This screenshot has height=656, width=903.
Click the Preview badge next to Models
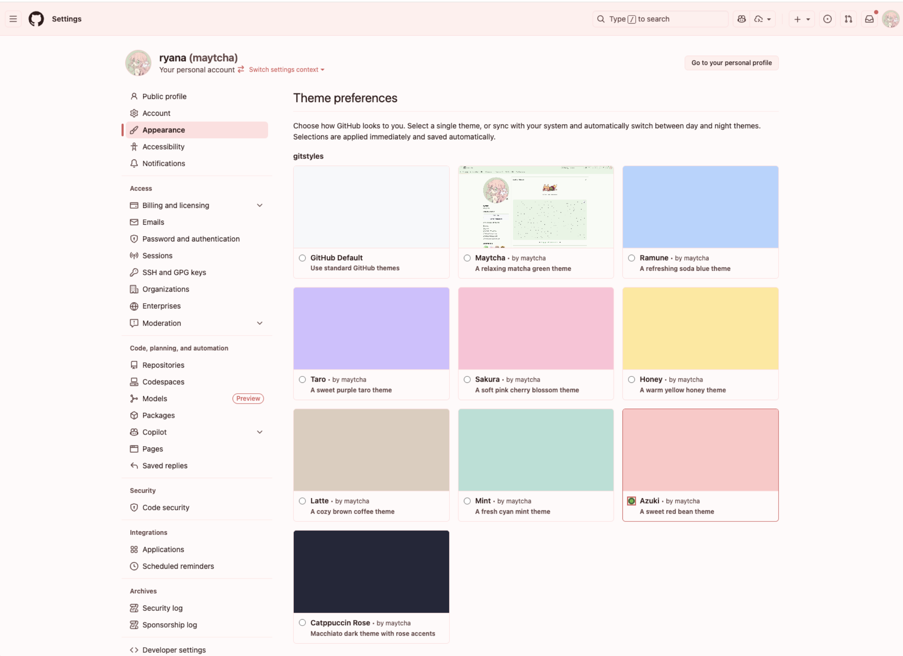248,398
